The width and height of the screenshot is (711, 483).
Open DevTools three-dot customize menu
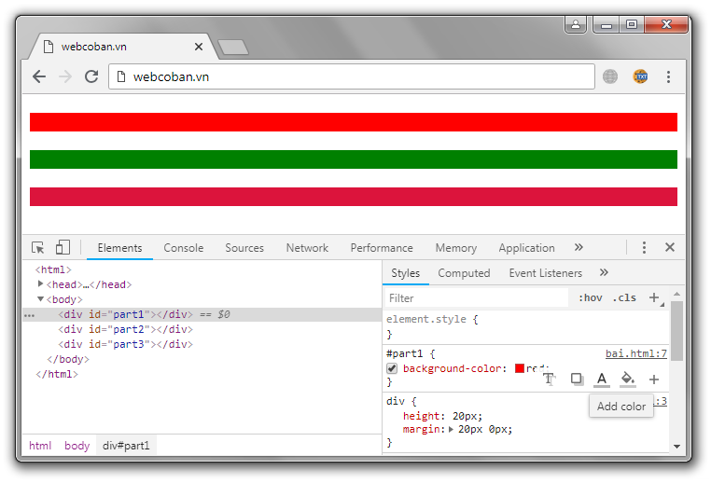coord(644,248)
